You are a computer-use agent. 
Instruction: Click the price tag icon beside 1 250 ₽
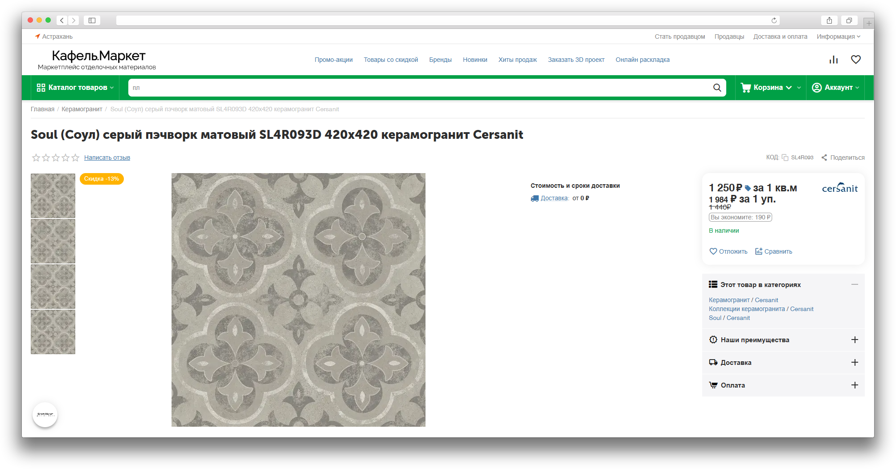pyautogui.click(x=748, y=188)
